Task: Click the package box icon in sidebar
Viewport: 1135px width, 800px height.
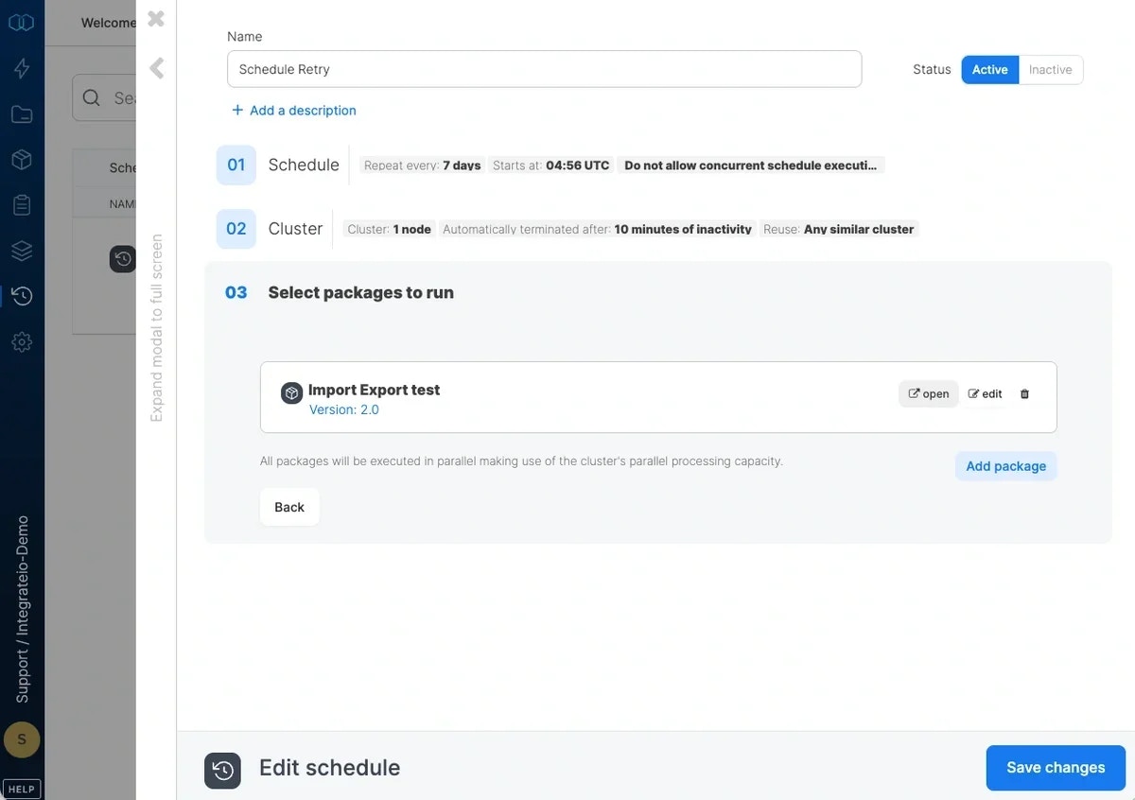Action: click(22, 159)
